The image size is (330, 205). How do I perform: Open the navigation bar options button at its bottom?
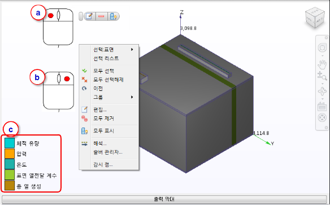326,128
